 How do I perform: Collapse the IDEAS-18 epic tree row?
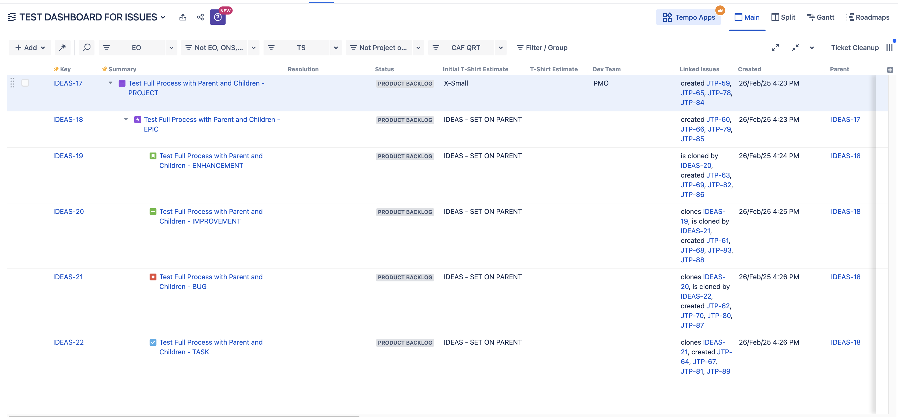pyautogui.click(x=126, y=119)
